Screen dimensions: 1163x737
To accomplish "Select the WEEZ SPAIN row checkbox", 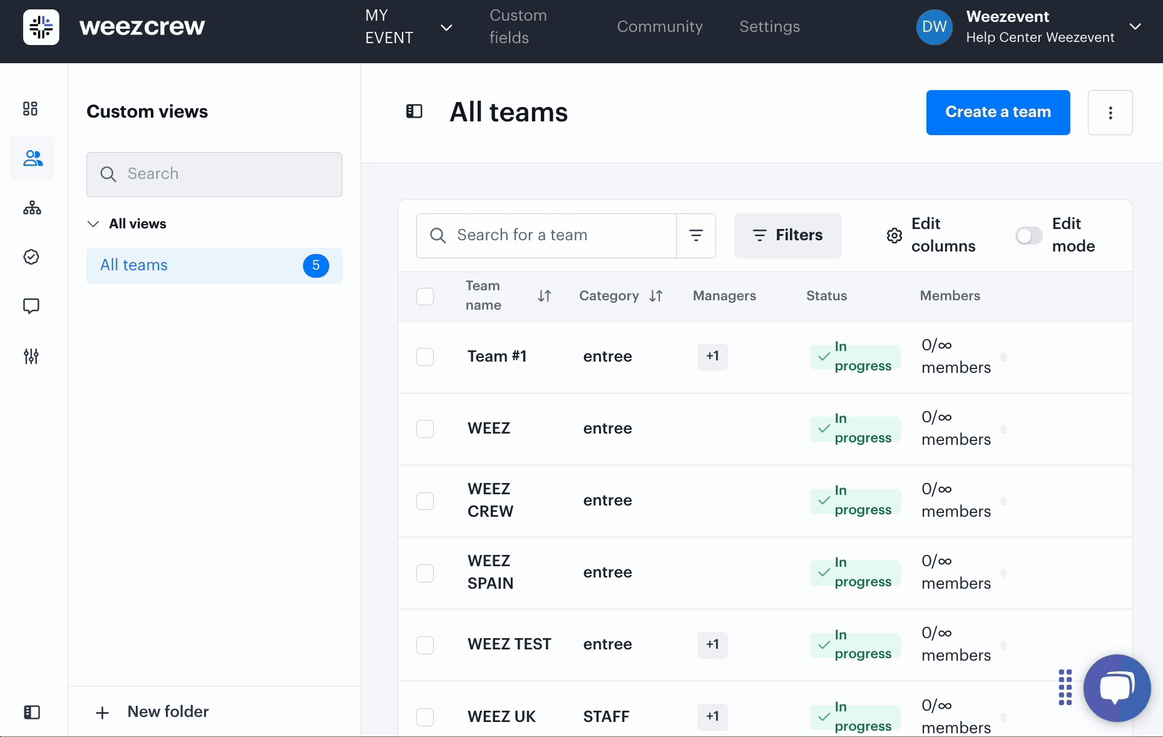I will click(425, 573).
